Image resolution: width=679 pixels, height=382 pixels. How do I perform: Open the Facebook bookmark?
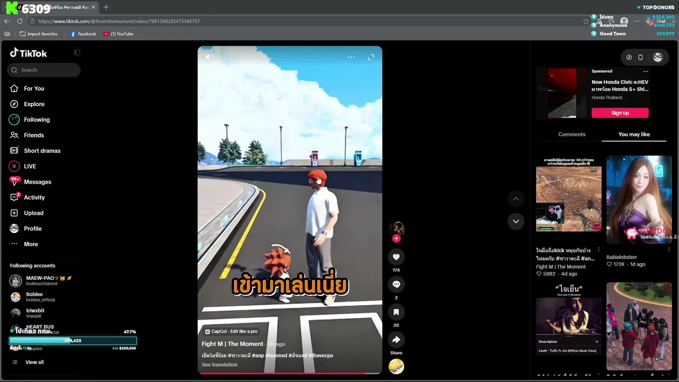(83, 34)
